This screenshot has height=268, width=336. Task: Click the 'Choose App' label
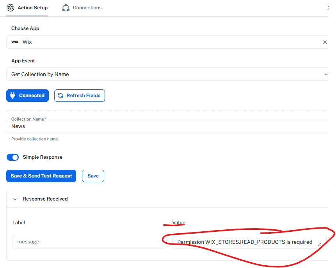25,28
